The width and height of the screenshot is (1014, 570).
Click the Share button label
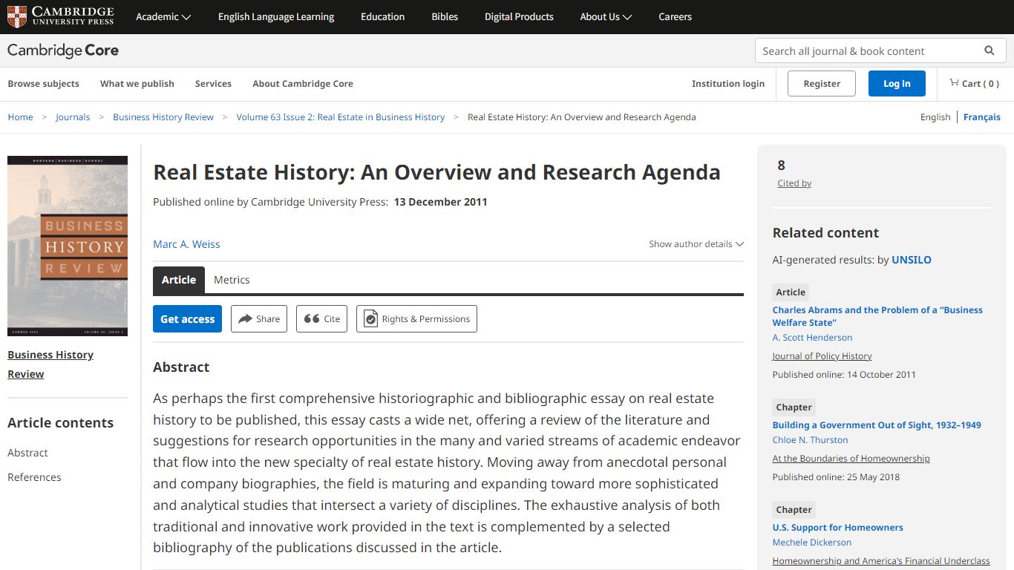click(268, 319)
